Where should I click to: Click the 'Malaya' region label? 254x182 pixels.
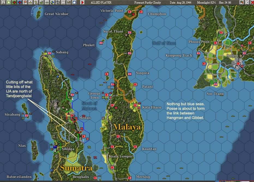click(127, 127)
